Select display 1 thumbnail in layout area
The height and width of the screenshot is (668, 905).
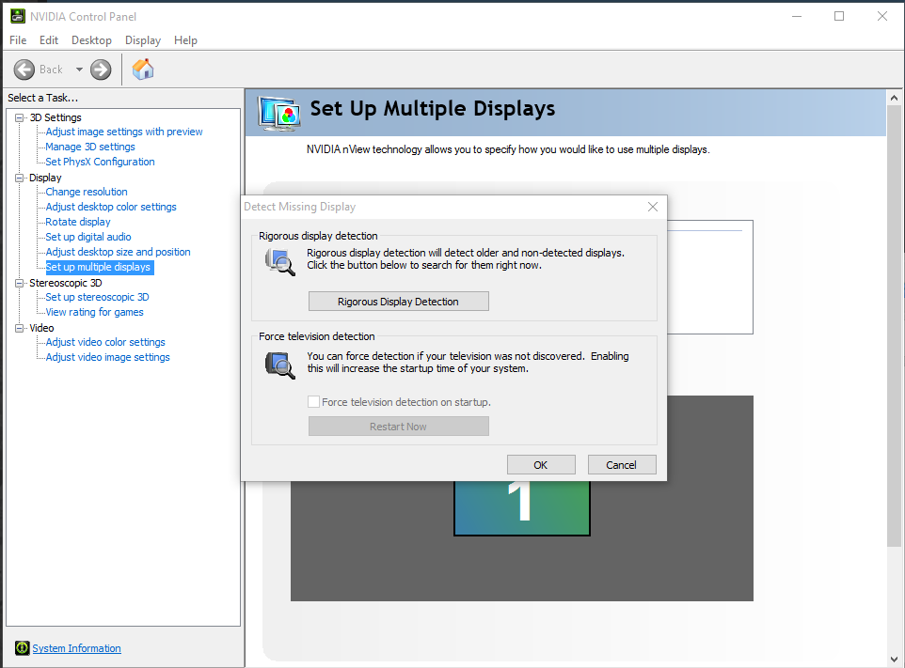pos(522,507)
